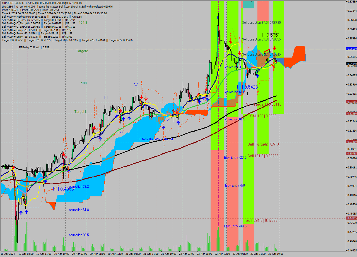Click the '19 Apr 19:00' time label
The width and height of the screenshot is (357, 257).
[x=61, y=254]
